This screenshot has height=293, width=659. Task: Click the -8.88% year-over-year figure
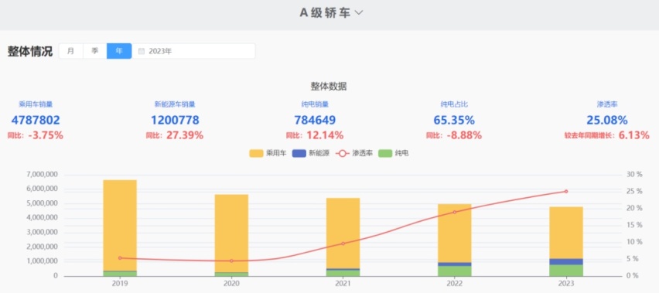[x=464, y=135]
